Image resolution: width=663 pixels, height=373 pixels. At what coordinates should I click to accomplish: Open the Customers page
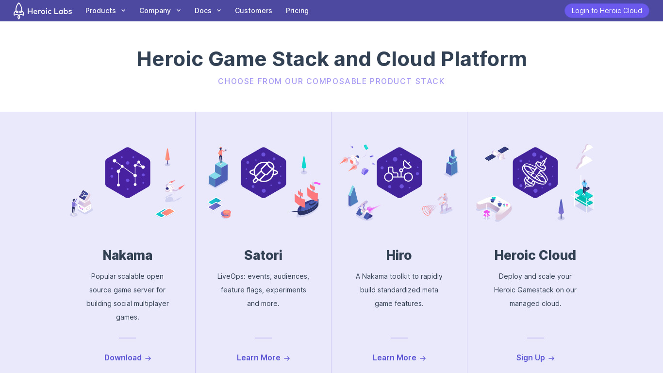253,11
